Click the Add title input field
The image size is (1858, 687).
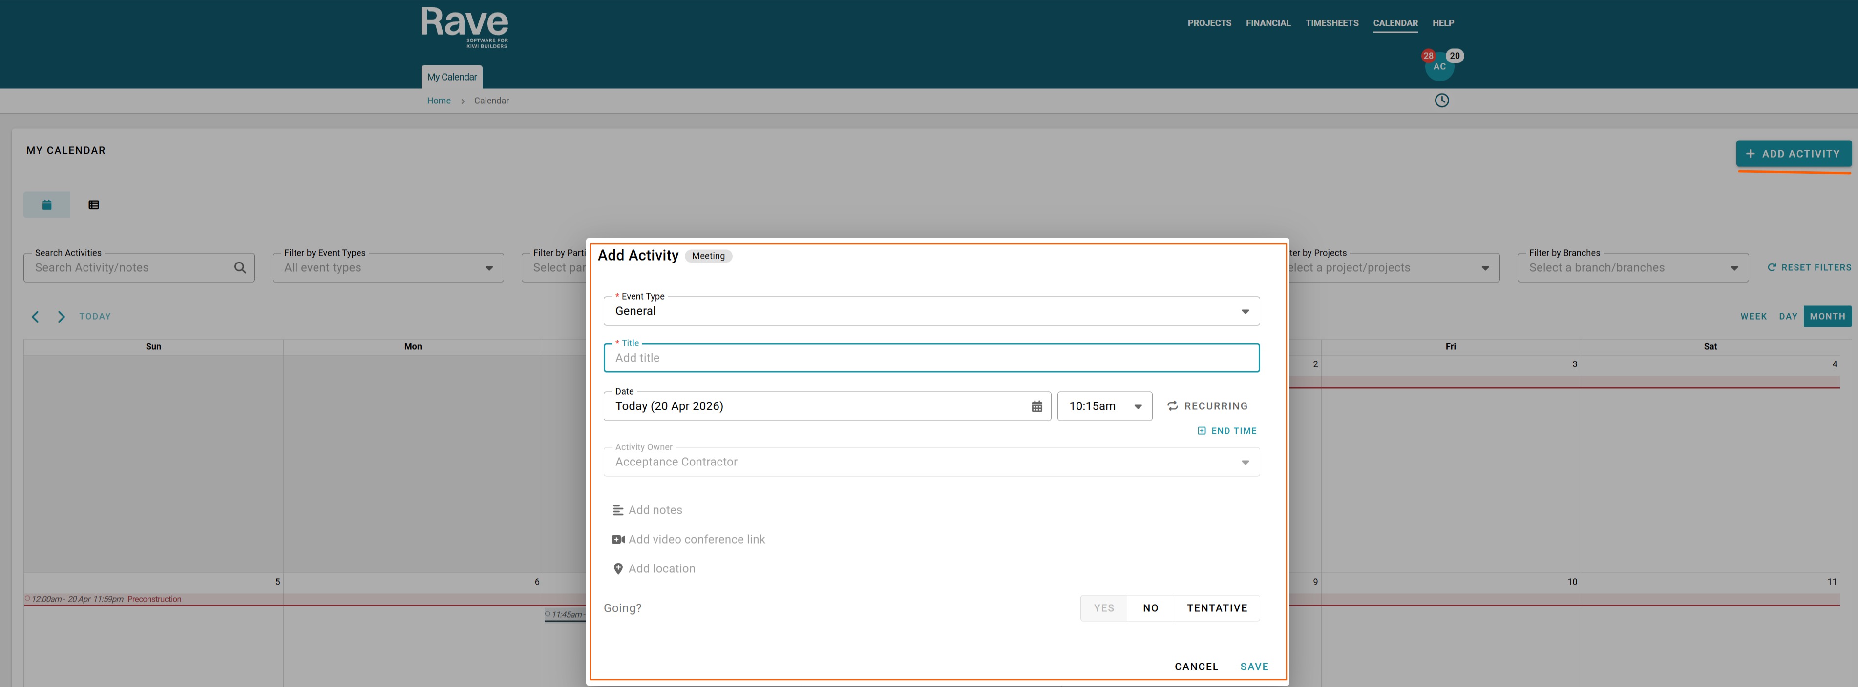pyautogui.click(x=930, y=358)
